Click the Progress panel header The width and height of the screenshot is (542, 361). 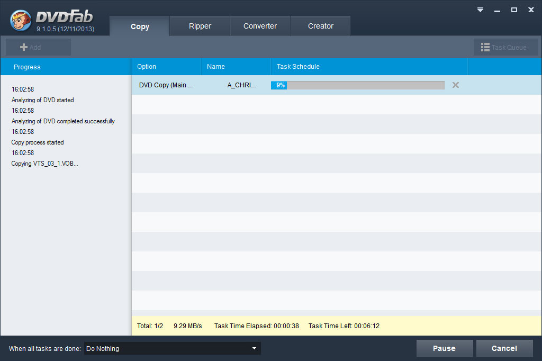[27, 67]
